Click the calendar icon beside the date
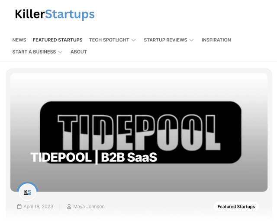This screenshot has width=277, height=224. pos(19,206)
